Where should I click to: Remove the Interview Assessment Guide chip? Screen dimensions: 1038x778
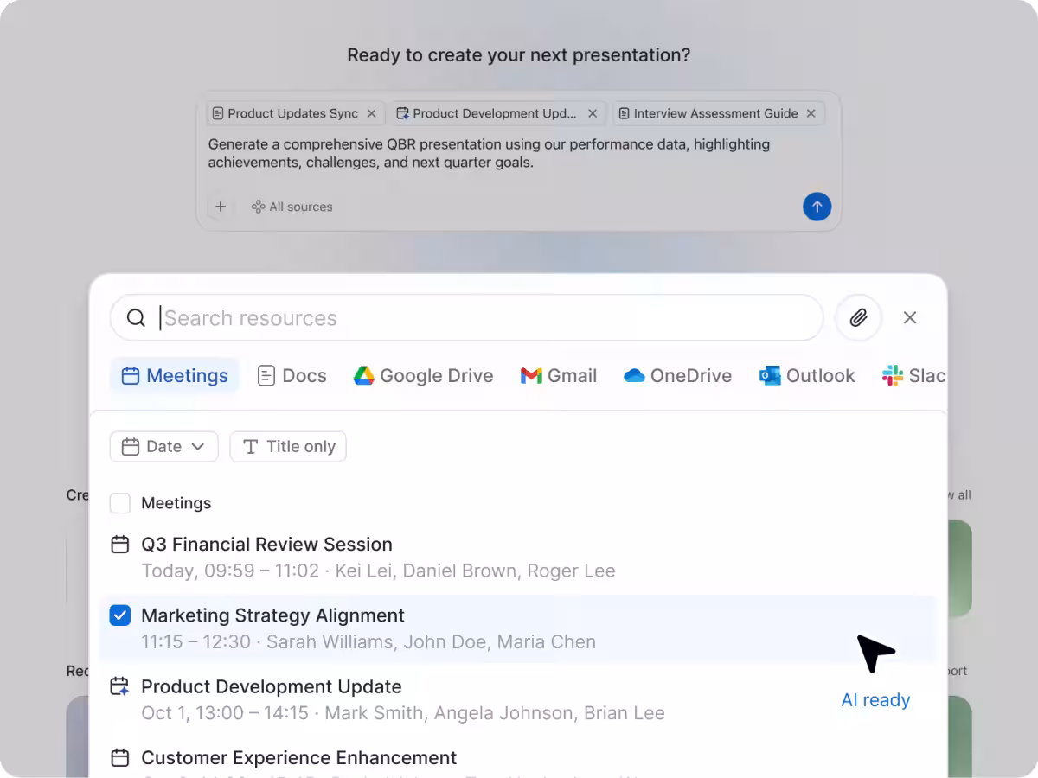coord(811,113)
